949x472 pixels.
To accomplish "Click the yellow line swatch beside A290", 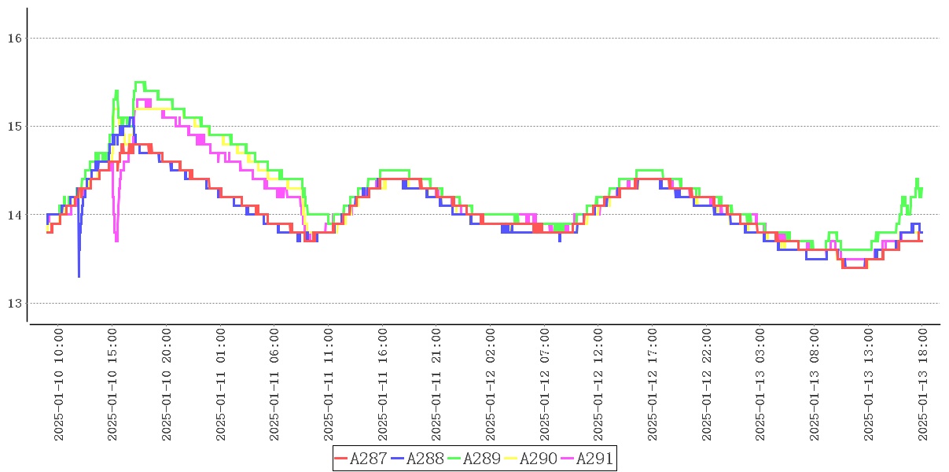I will [x=511, y=459].
